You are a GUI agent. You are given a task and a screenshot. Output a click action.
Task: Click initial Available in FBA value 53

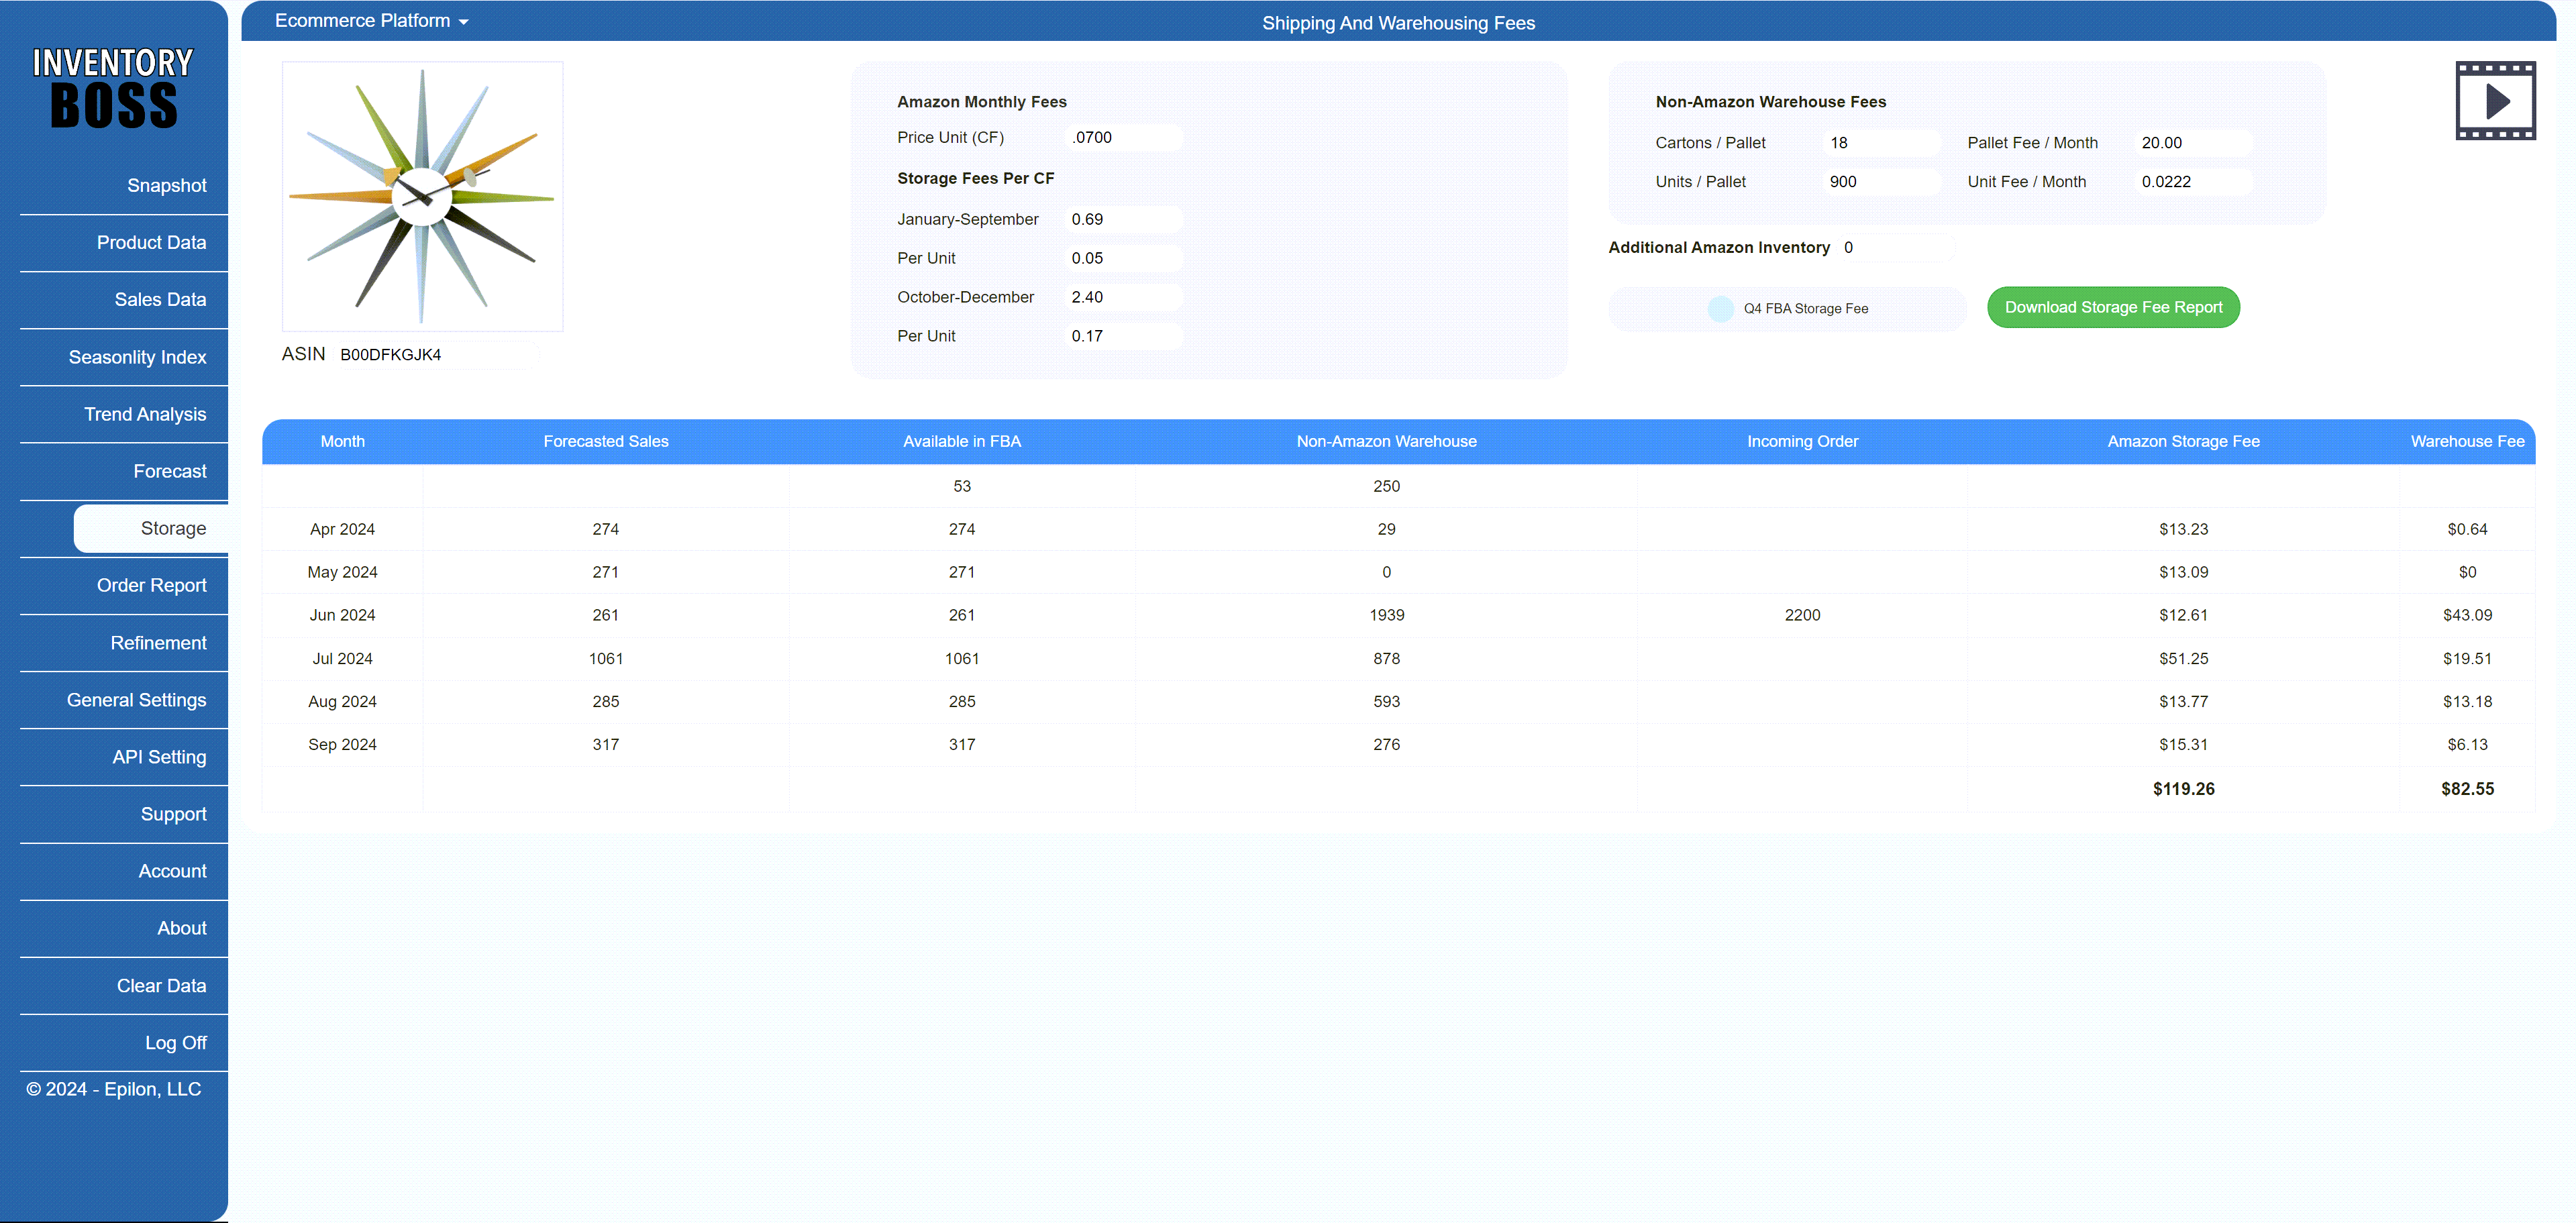point(962,486)
